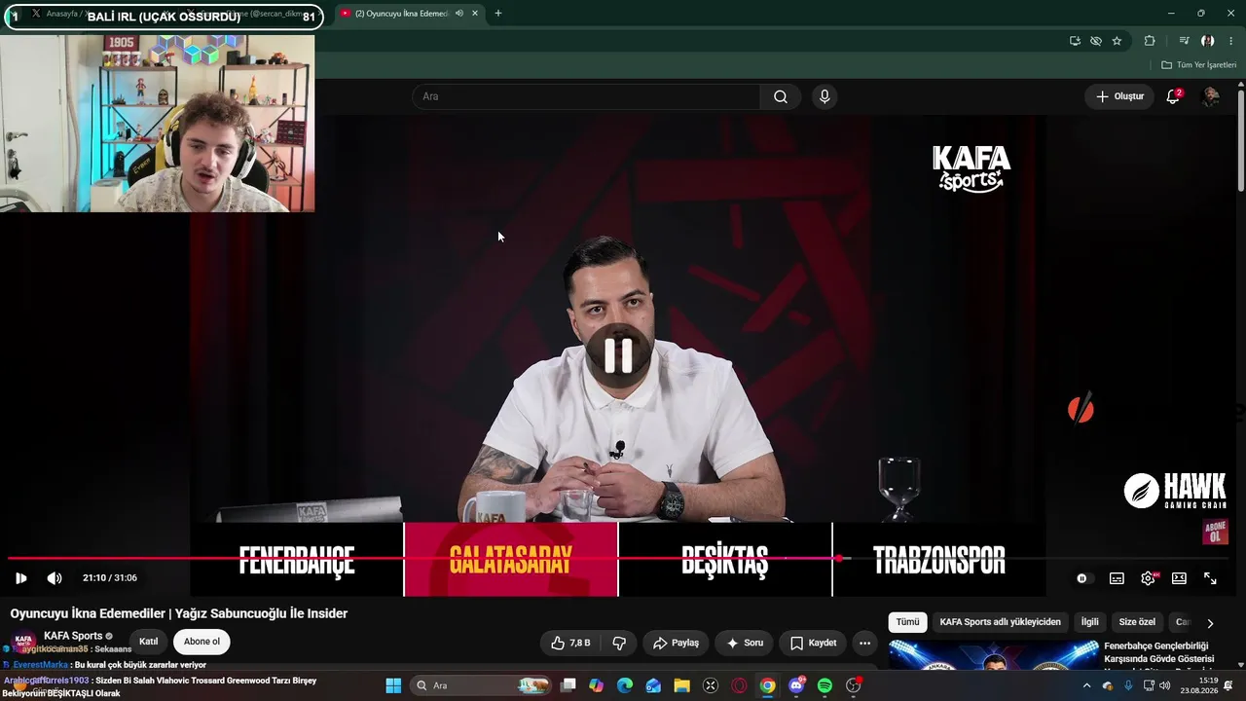Open File Explorer from the taskbar

click(681, 685)
